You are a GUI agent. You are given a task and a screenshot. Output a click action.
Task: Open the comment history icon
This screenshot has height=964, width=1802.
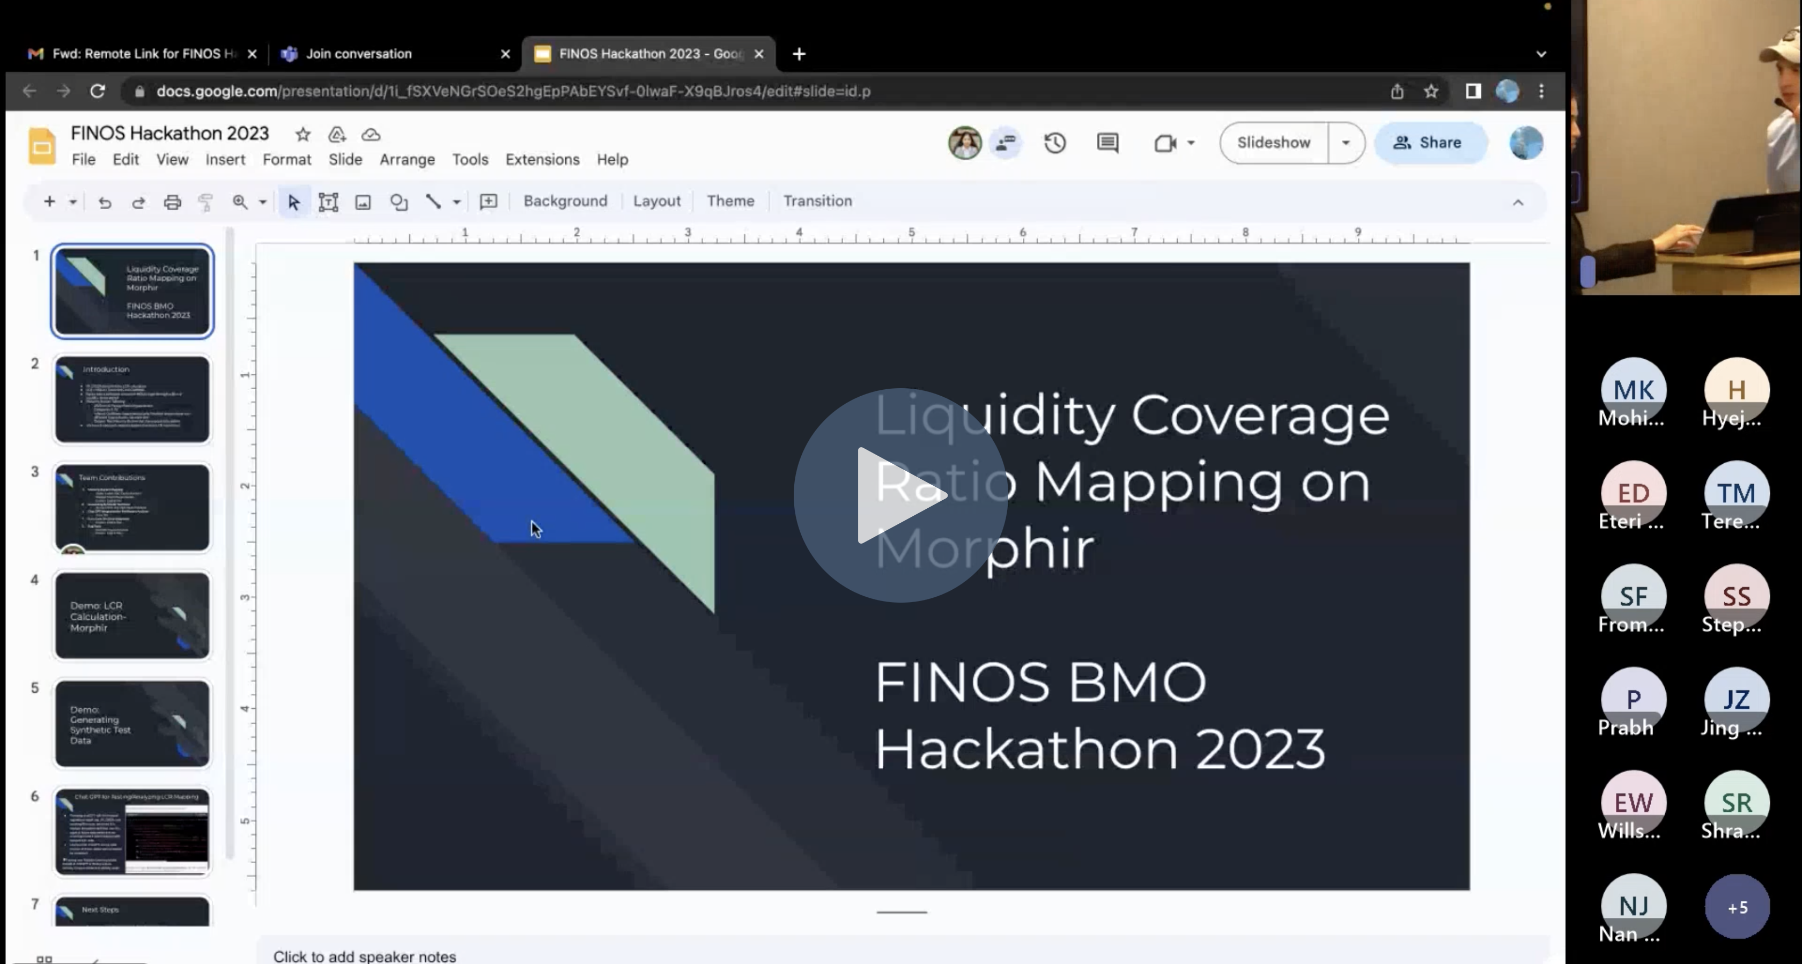click(x=1107, y=143)
